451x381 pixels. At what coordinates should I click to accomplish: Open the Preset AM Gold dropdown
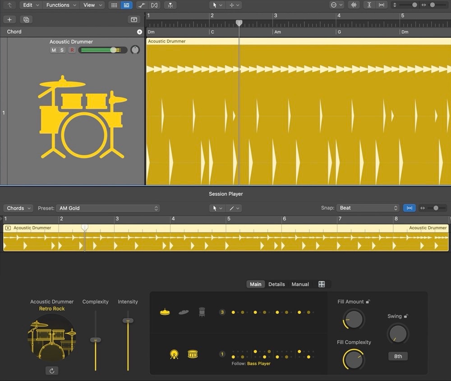(108, 208)
